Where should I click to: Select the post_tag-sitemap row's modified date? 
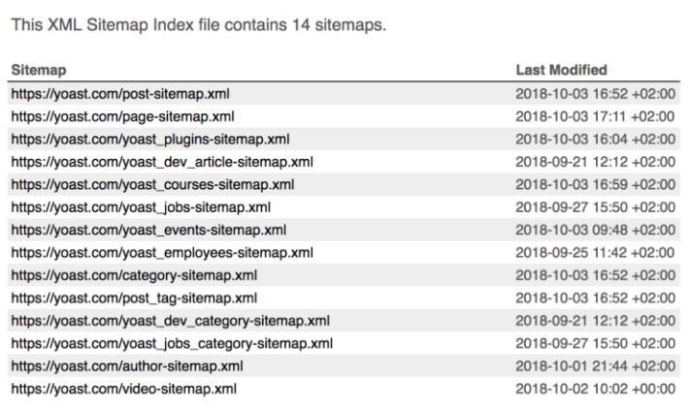(595, 299)
